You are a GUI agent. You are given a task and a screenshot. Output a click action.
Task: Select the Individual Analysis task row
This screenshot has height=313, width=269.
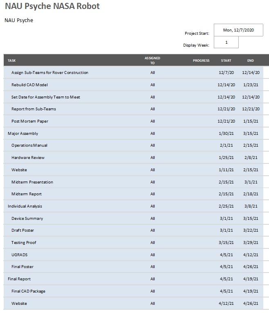point(25,206)
